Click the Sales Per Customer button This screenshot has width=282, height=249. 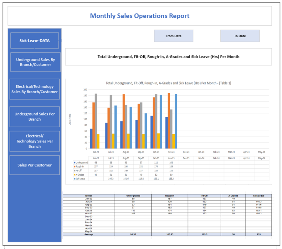point(34,165)
